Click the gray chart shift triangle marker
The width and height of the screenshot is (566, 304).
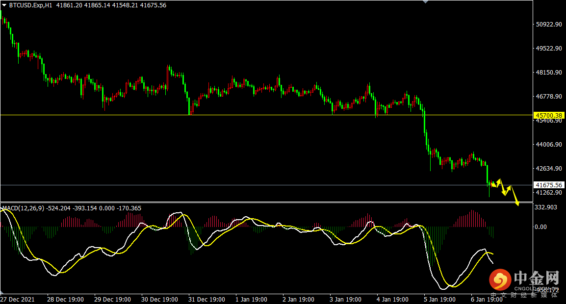(425, 2)
